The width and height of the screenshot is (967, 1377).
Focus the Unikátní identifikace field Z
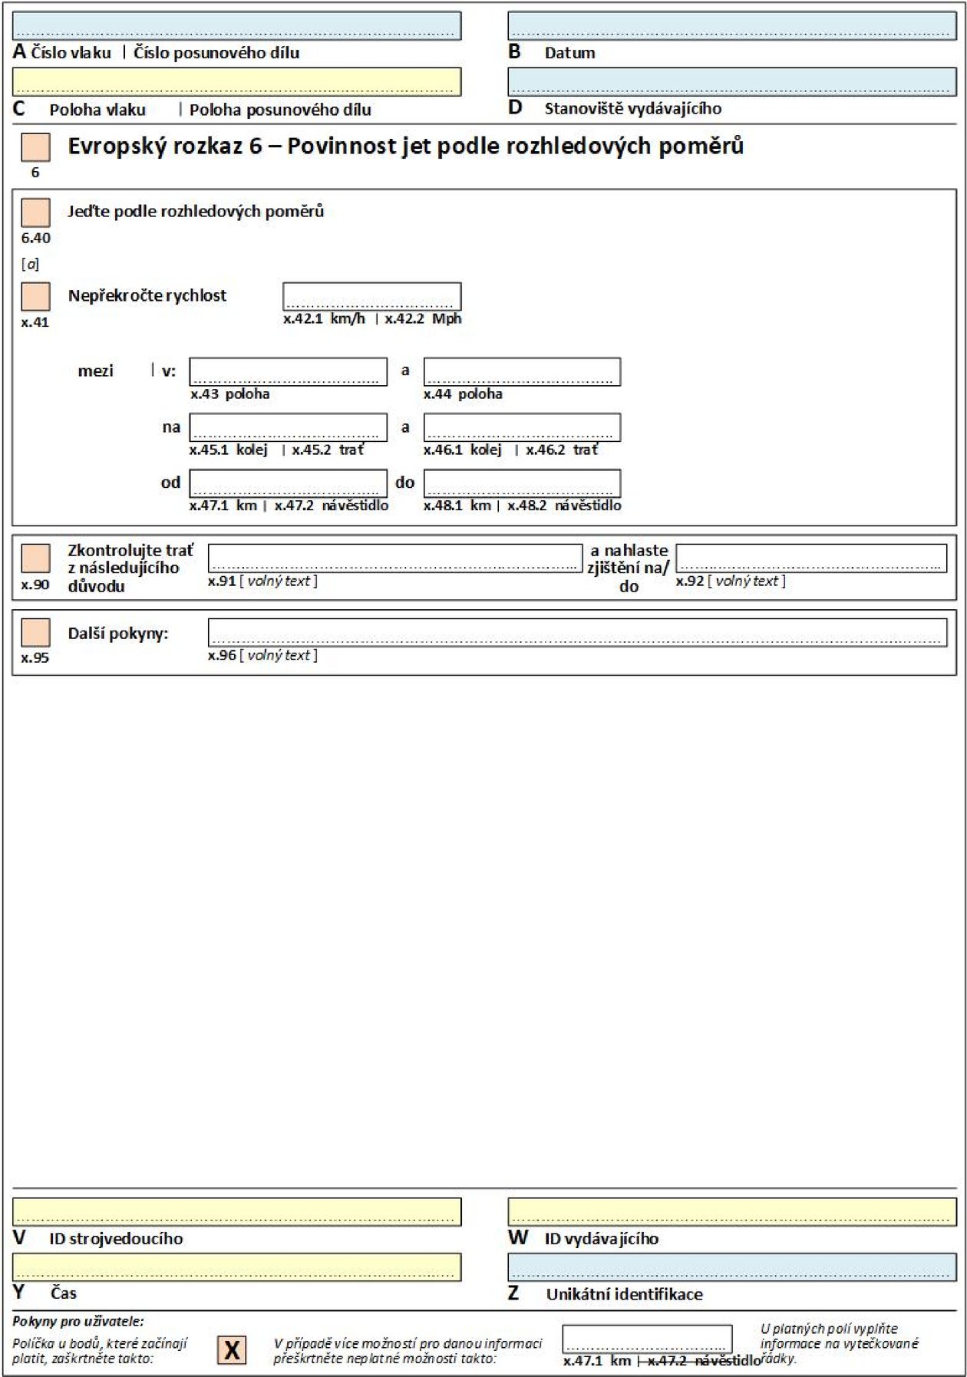click(731, 1267)
